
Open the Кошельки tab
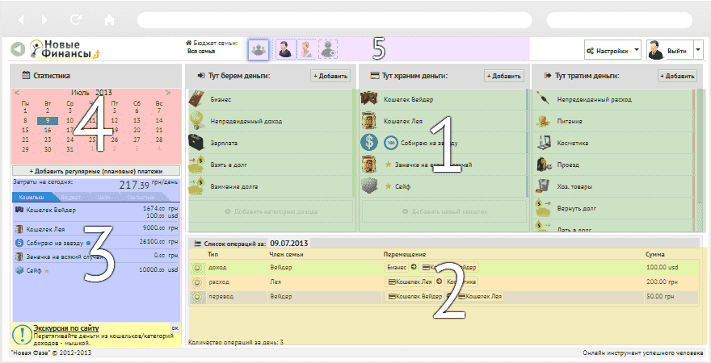coord(31,196)
